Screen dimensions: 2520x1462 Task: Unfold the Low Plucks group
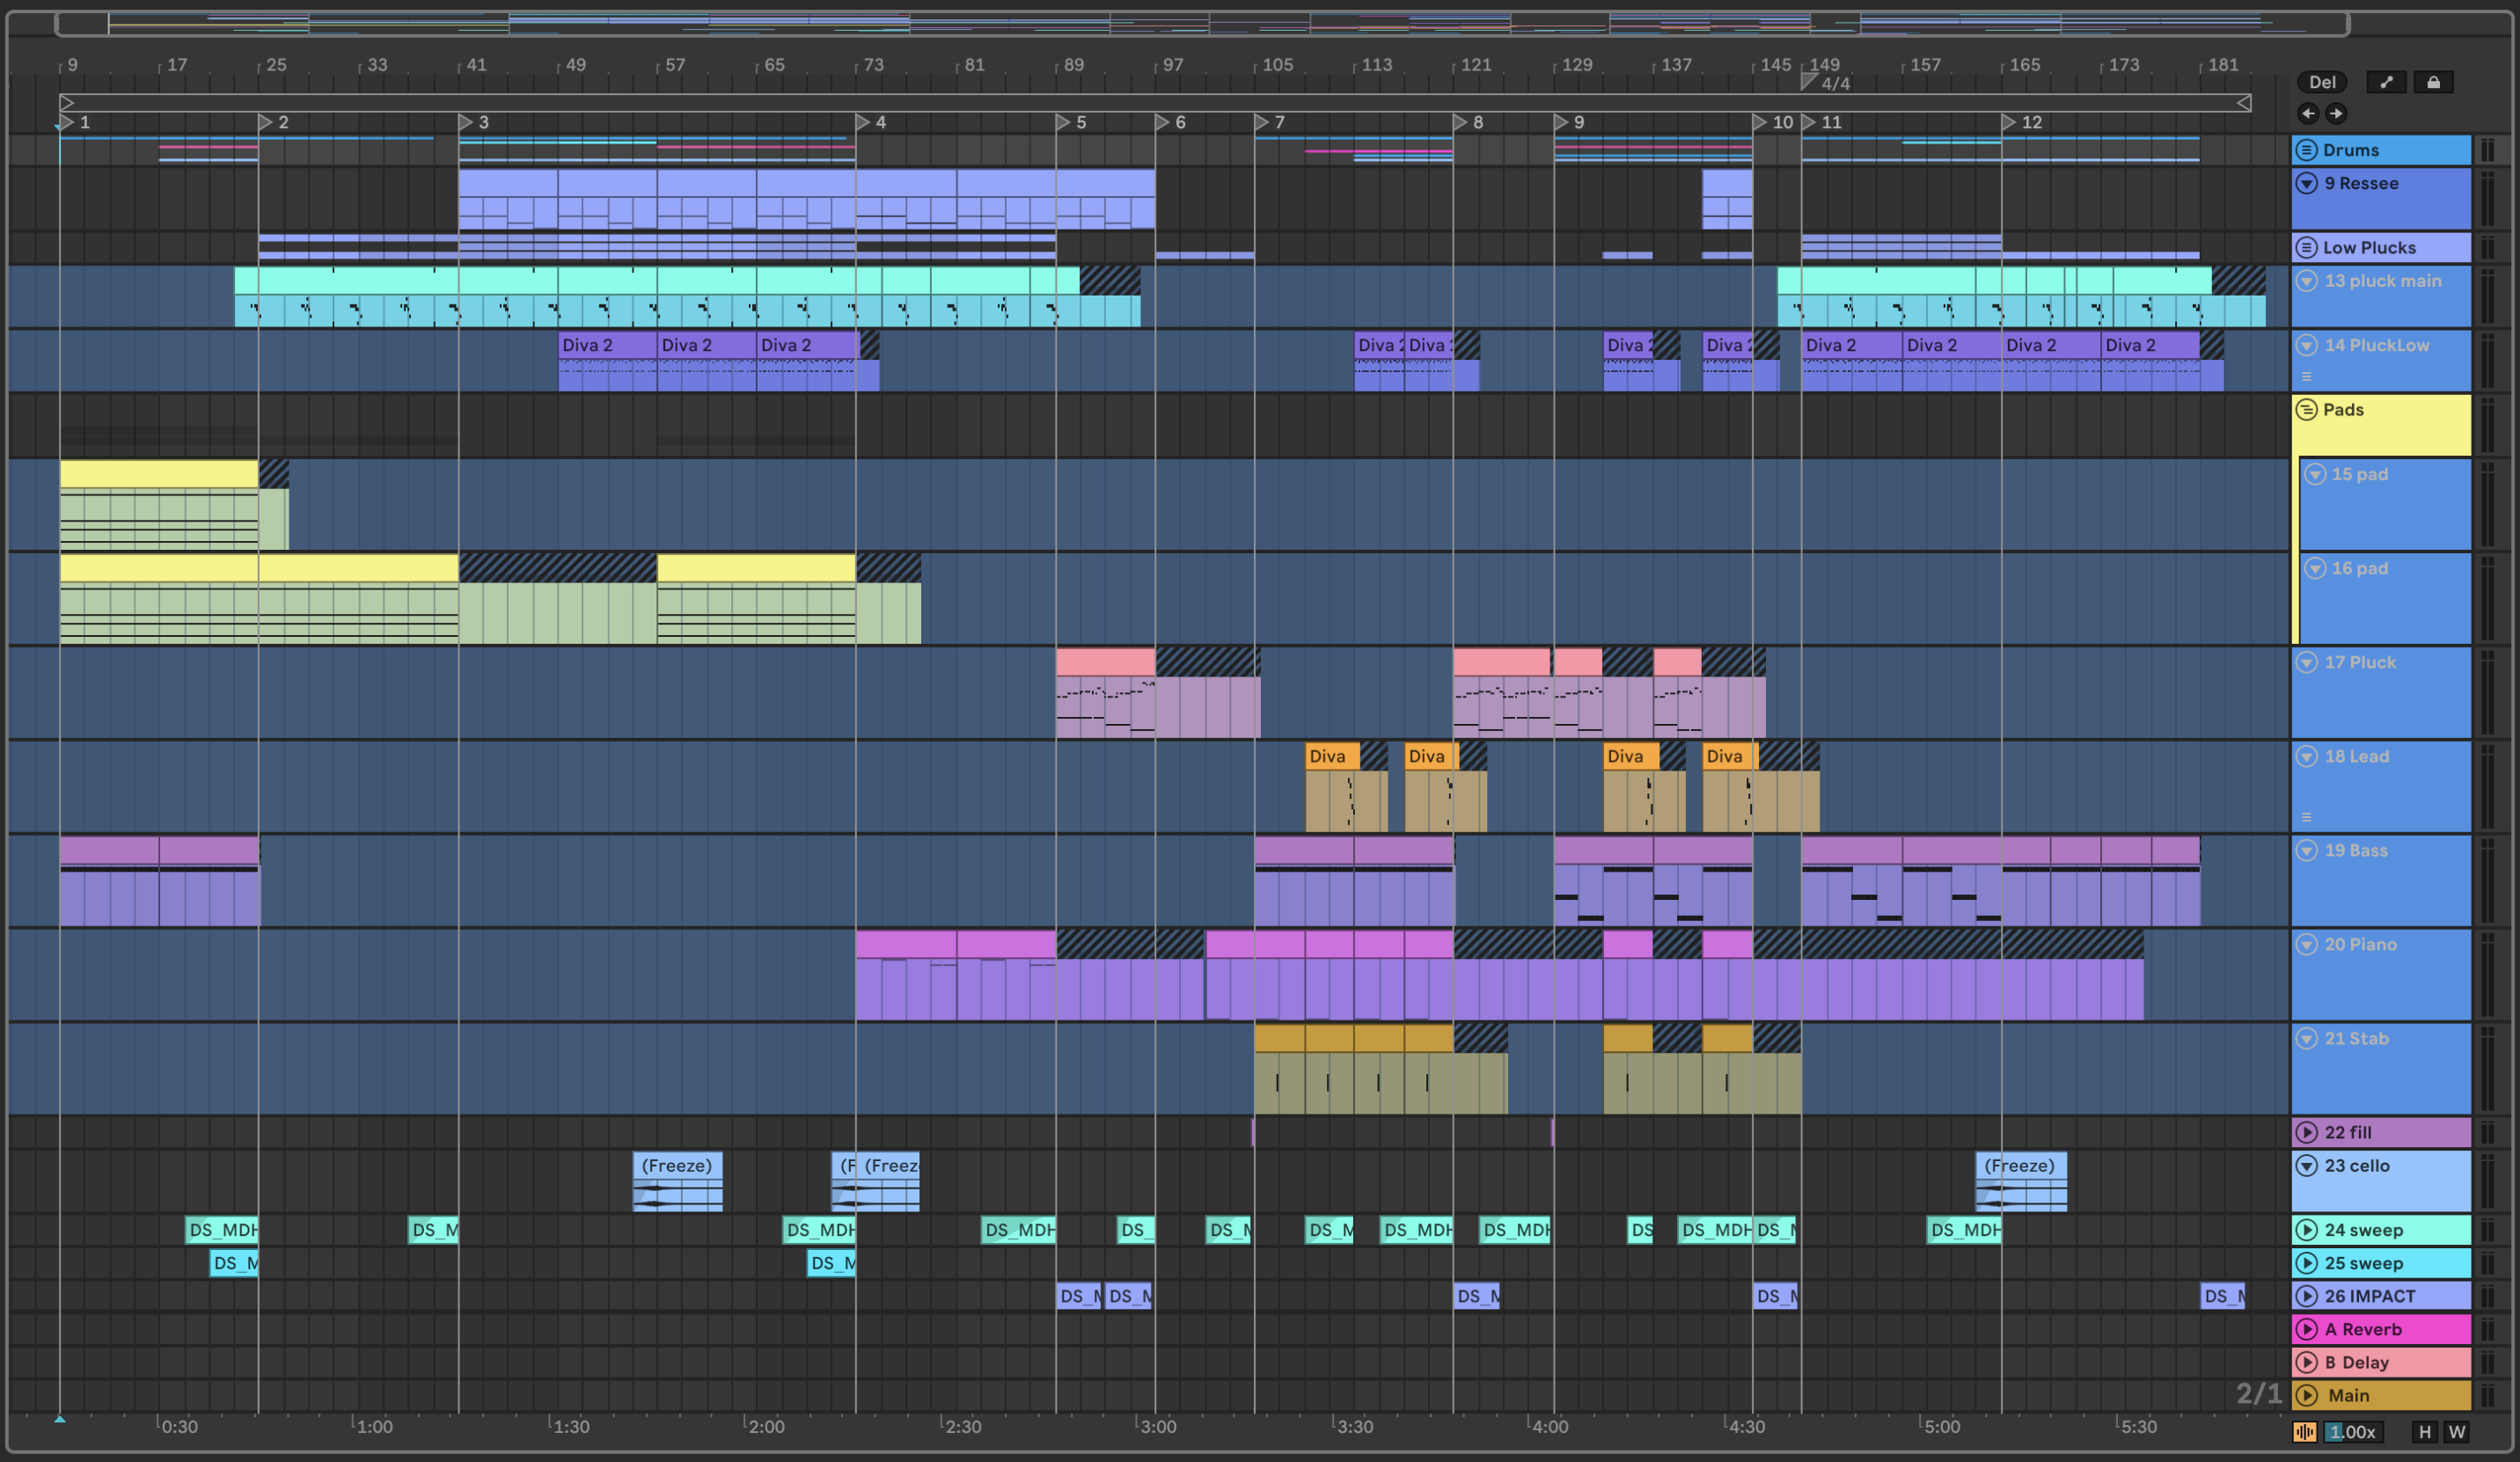click(2306, 247)
